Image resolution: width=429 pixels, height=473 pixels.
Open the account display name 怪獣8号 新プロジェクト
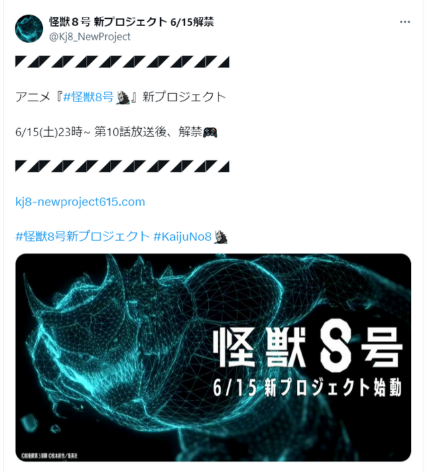(131, 21)
